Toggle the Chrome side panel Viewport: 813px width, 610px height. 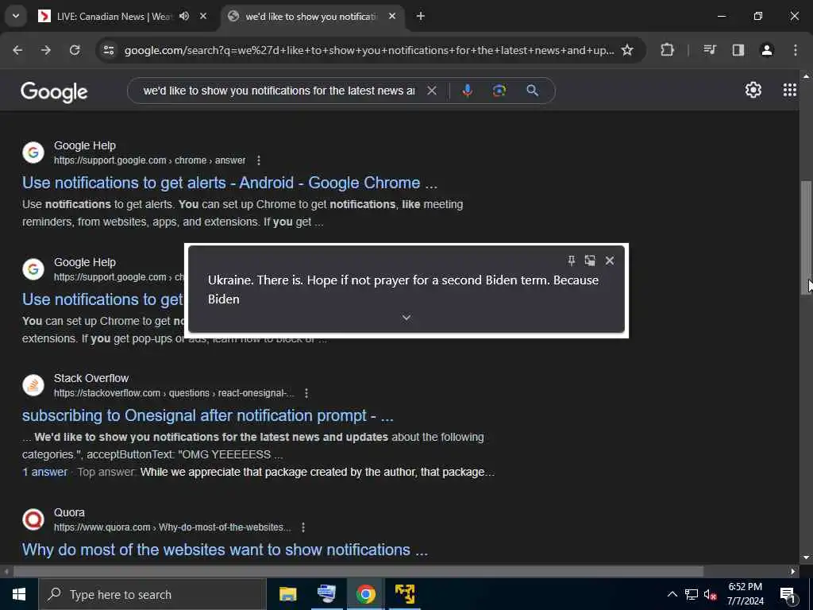coord(738,50)
